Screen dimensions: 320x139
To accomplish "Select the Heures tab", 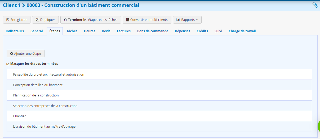I will point(90,31).
